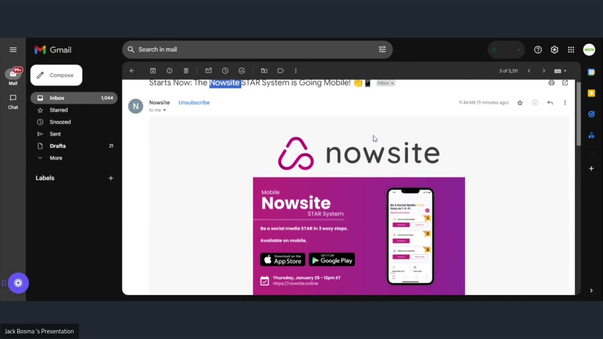This screenshot has height=339, width=603.
Task: Star this Nowsite email
Action: 520,103
